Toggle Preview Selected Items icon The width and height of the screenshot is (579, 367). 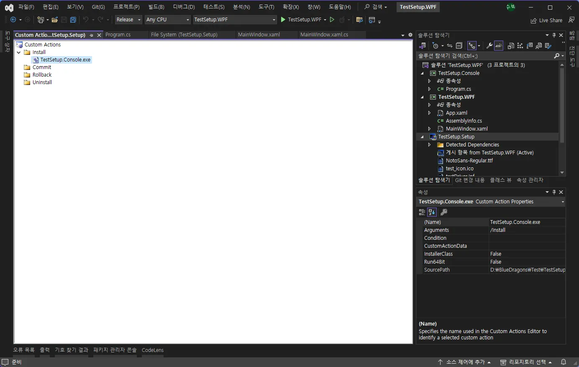click(499, 46)
